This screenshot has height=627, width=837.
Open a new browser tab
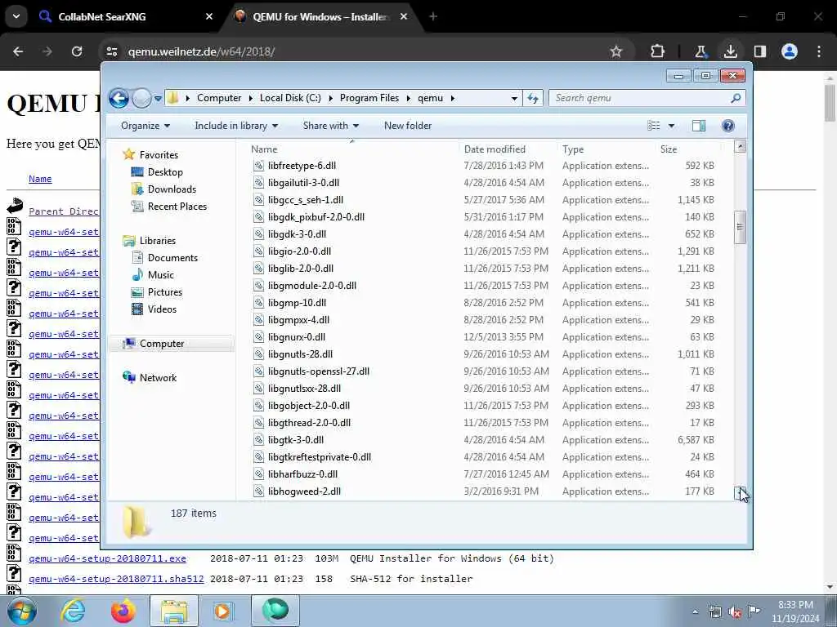click(x=433, y=16)
